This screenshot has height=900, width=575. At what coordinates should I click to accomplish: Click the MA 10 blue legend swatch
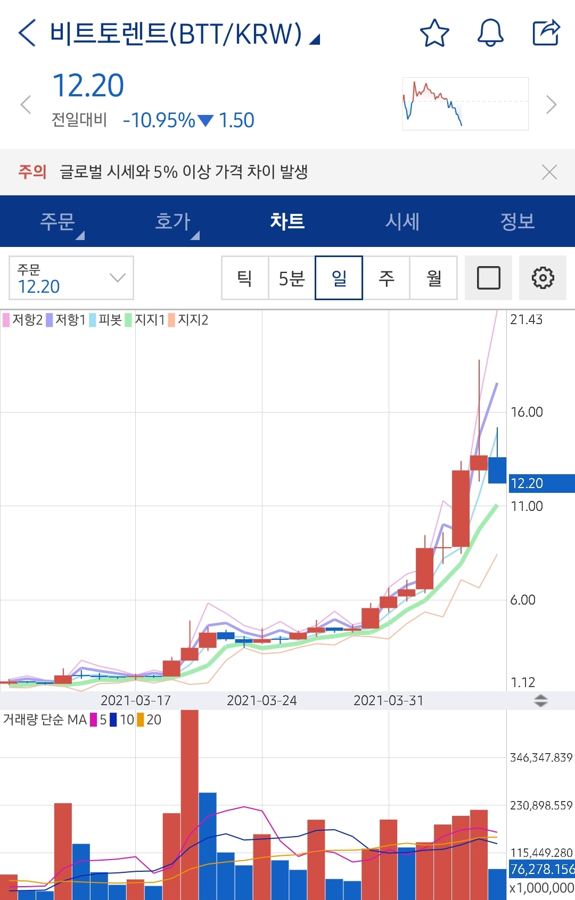point(113,720)
